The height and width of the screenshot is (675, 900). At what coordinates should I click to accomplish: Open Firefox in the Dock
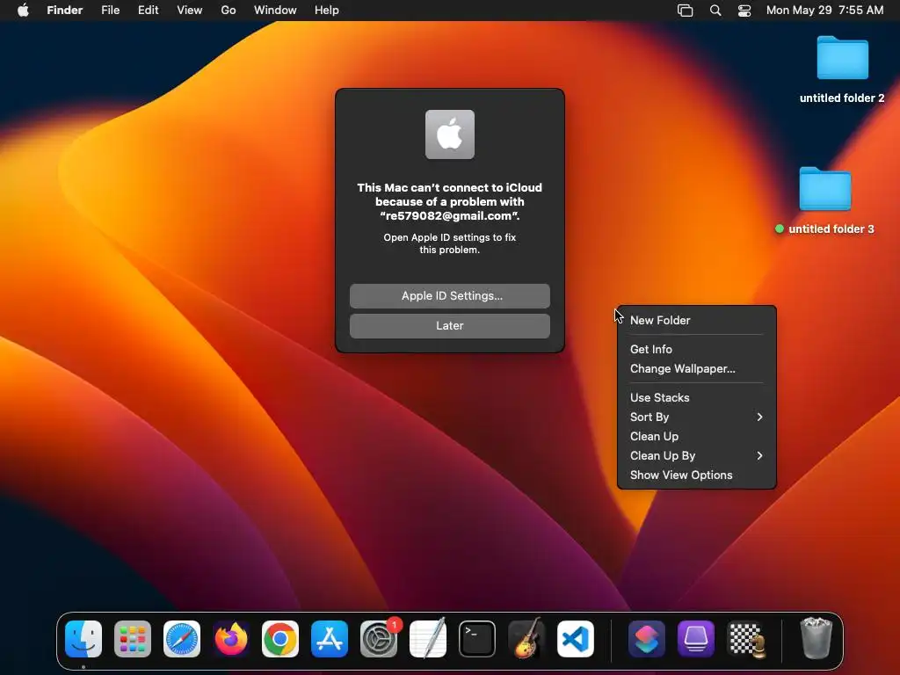(231, 639)
